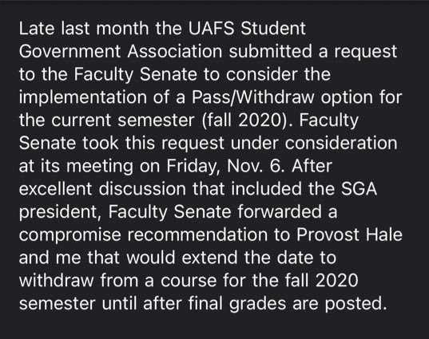Screen dimensions: 429x339
Task: Click the text "Pass/Withdraw"
Action: point(252,97)
